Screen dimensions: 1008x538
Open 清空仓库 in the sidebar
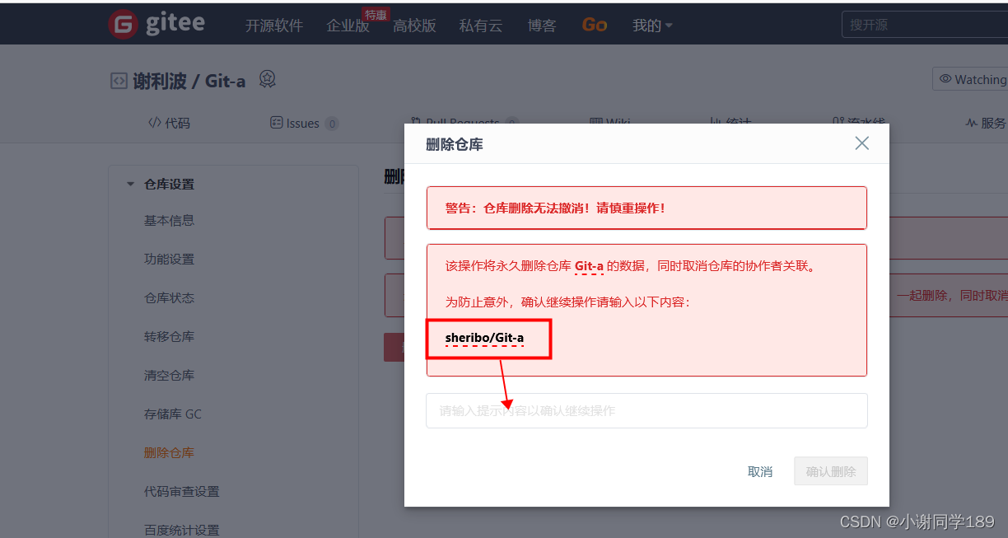(169, 375)
